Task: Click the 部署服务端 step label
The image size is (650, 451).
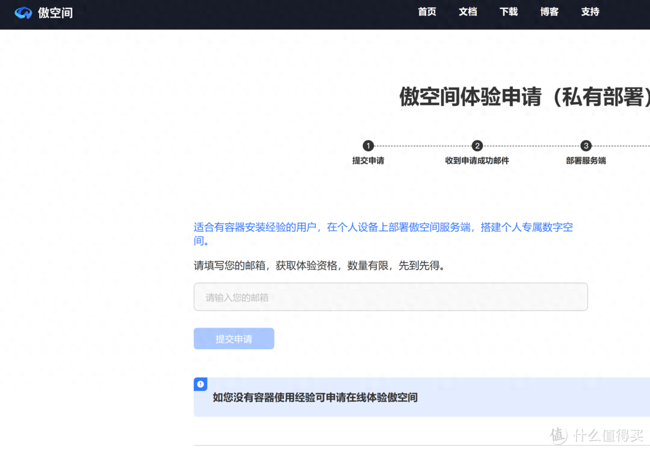Action: pyautogui.click(x=586, y=161)
